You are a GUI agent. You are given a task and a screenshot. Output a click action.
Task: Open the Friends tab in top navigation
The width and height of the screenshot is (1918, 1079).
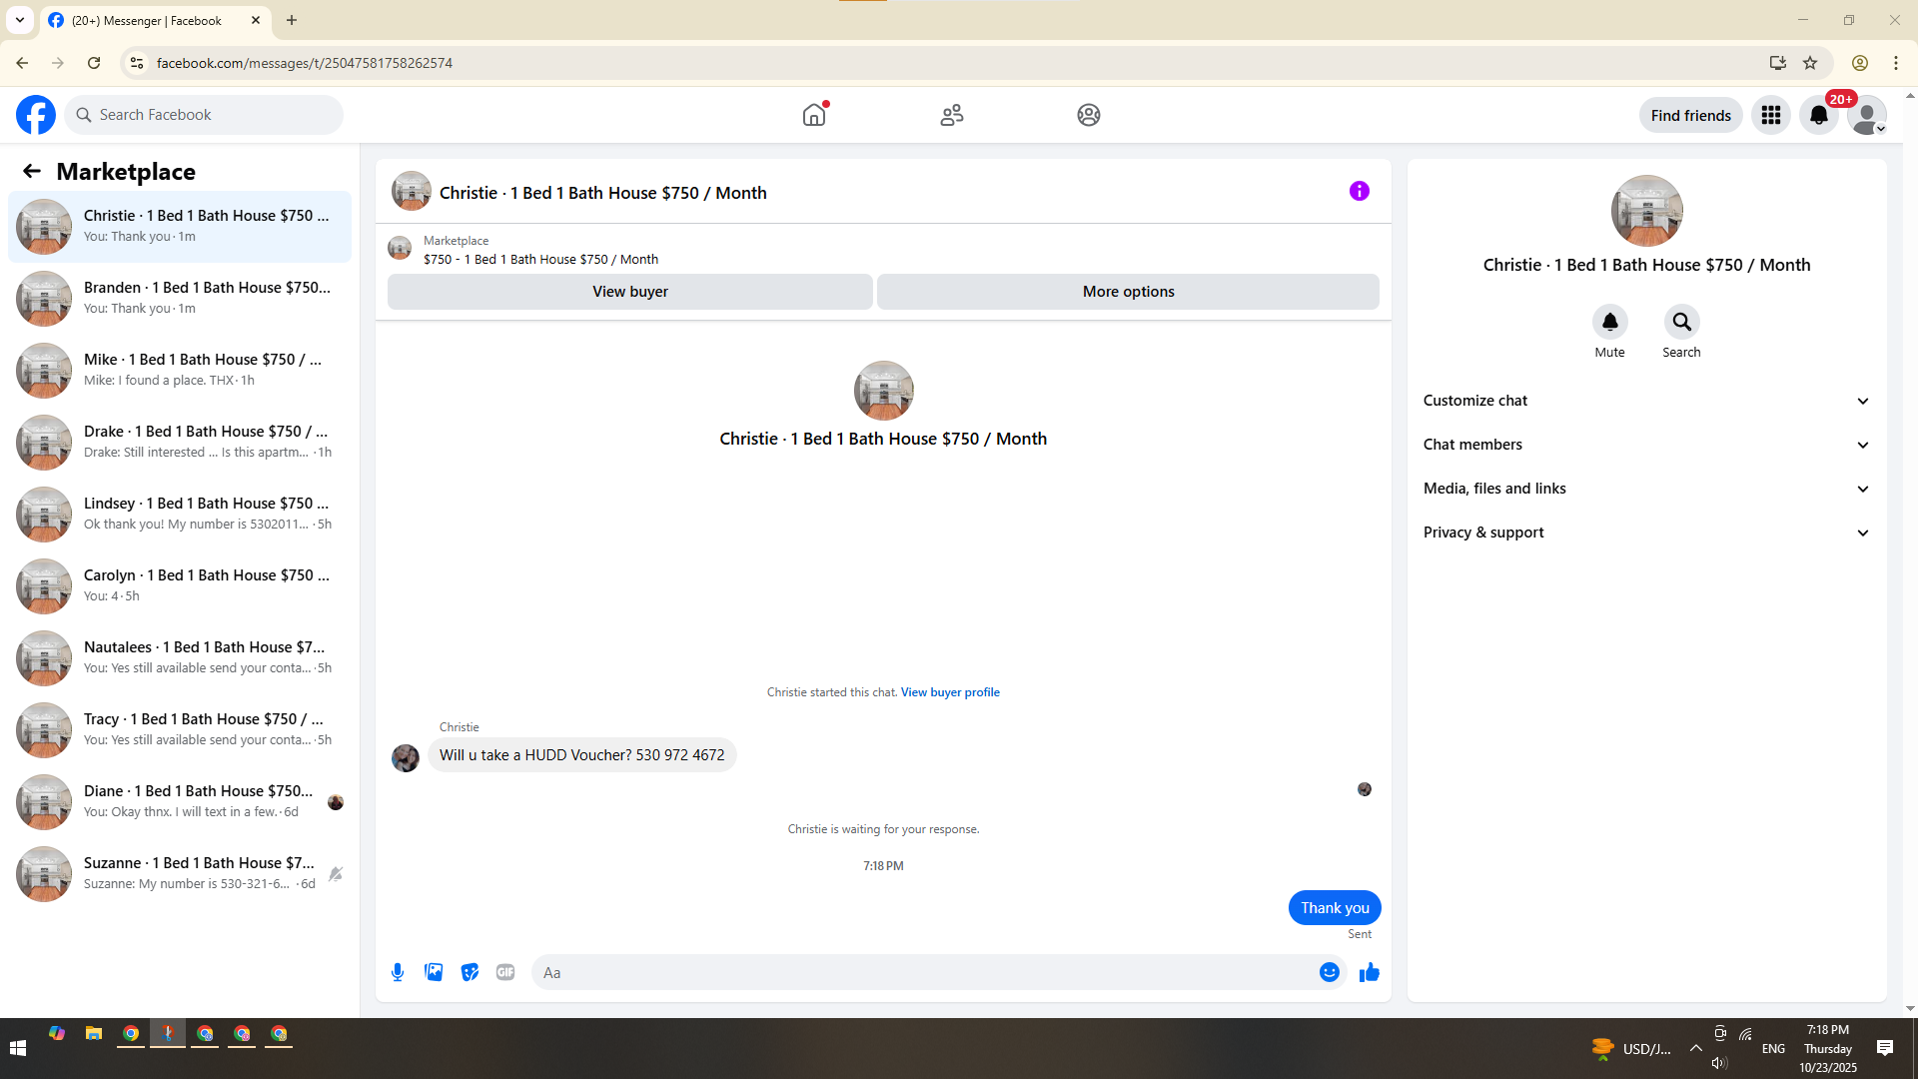click(951, 115)
